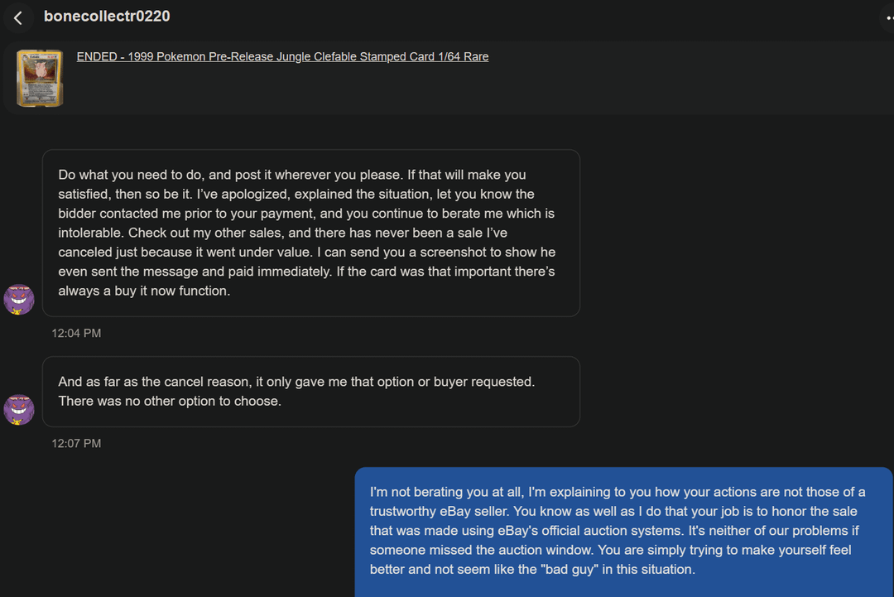Click the word "ENDED" in the listing title
894x597 pixels.
point(97,56)
